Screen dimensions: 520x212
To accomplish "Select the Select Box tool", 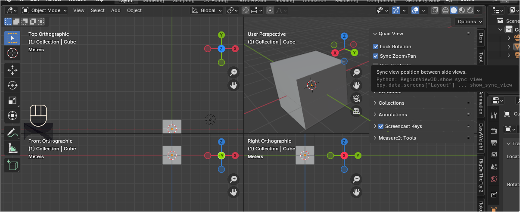I will coord(12,38).
